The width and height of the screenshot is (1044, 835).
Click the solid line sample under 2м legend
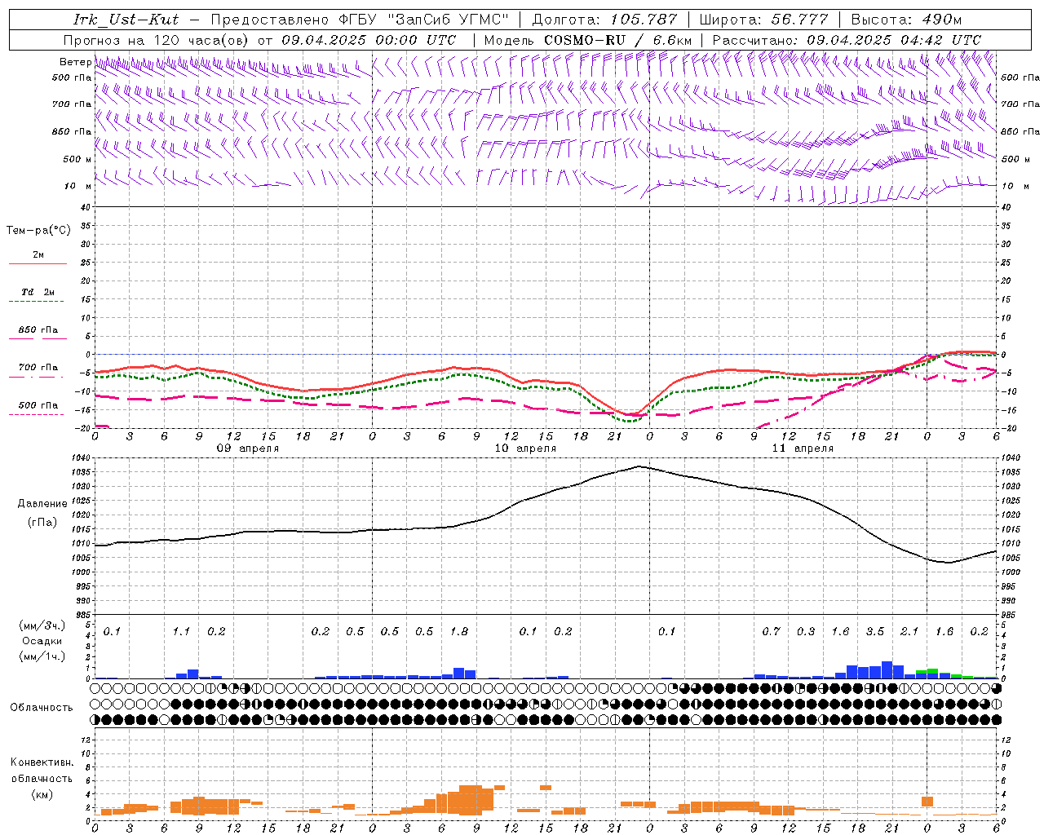pos(38,263)
